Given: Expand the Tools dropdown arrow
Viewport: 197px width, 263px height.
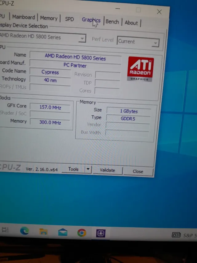Looking at the screenshot, I should tap(88, 169).
